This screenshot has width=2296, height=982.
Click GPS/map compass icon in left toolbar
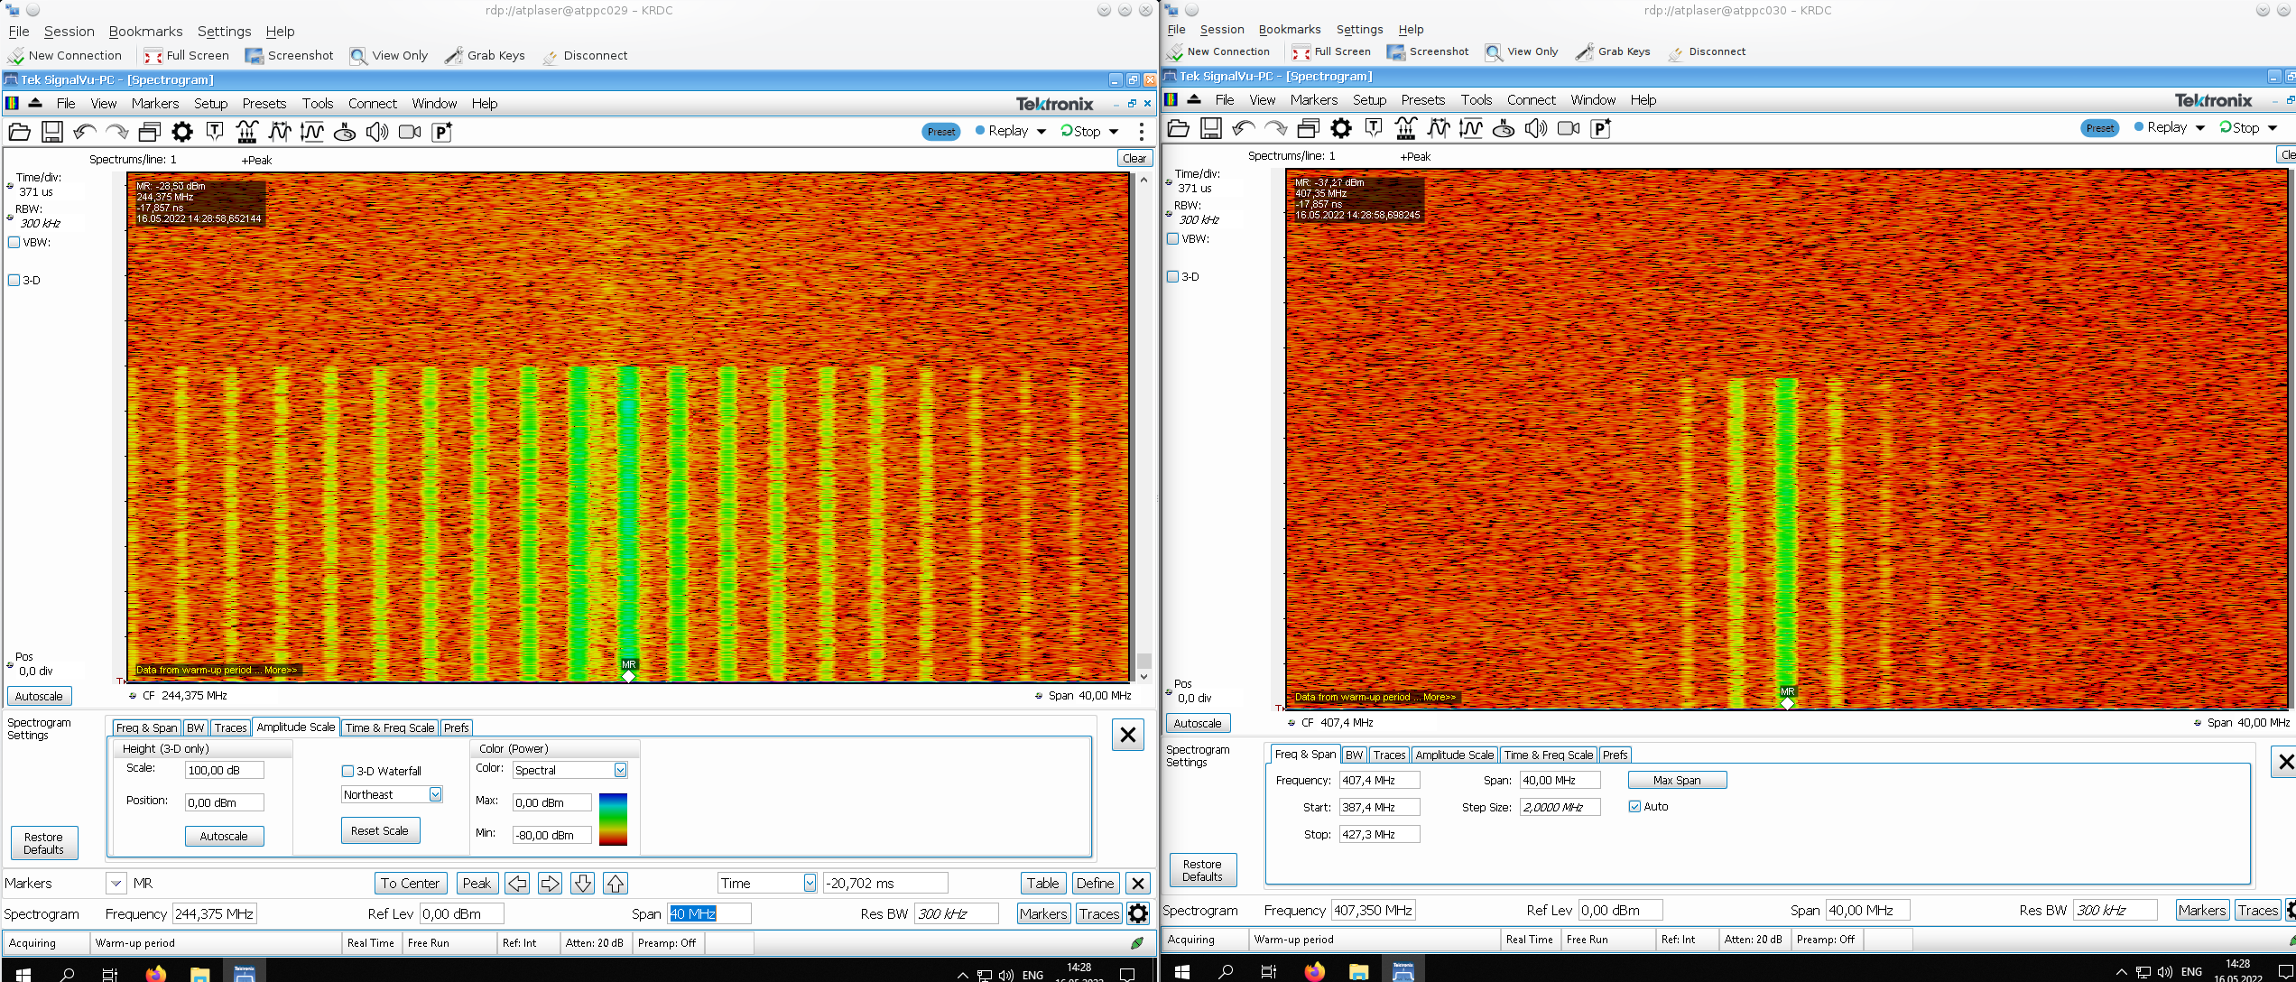coord(345,132)
